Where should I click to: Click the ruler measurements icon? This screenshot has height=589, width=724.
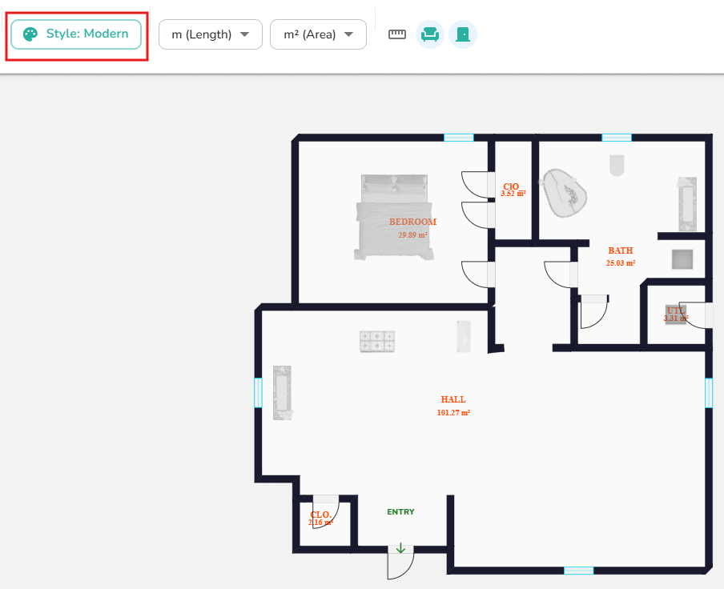pos(397,34)
